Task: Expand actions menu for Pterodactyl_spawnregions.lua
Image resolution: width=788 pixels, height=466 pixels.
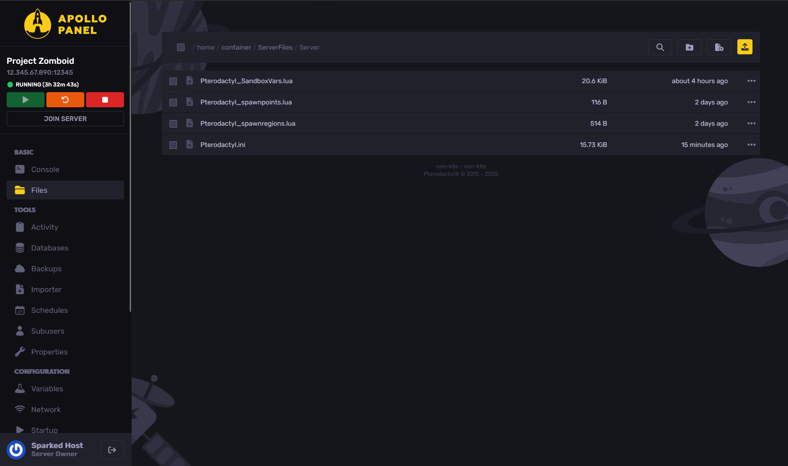Action: coord(752,123)
